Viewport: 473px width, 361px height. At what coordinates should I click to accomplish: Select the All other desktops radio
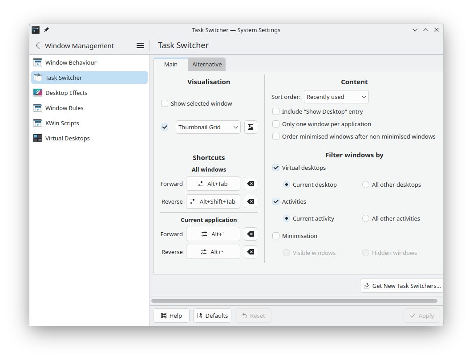366,185
